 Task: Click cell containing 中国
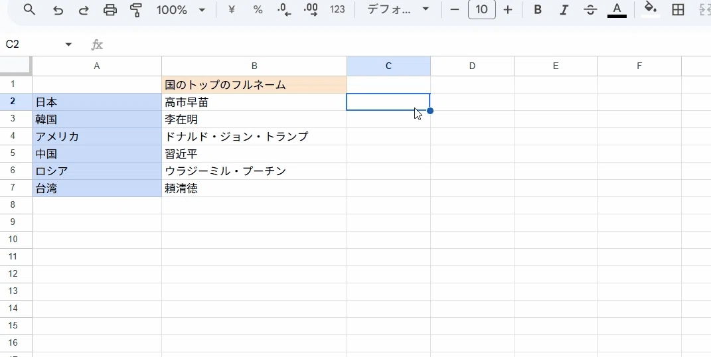coord(96,153)
